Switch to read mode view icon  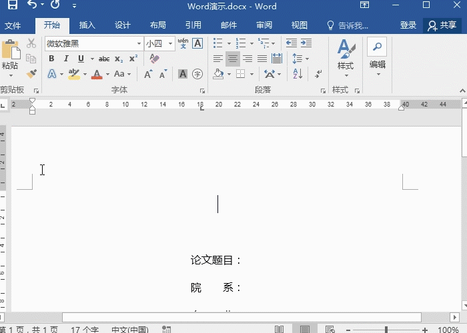click(x=279, y=329)
